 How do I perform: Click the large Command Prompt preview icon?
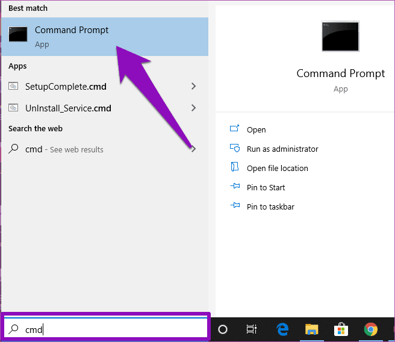click(340, 37)
